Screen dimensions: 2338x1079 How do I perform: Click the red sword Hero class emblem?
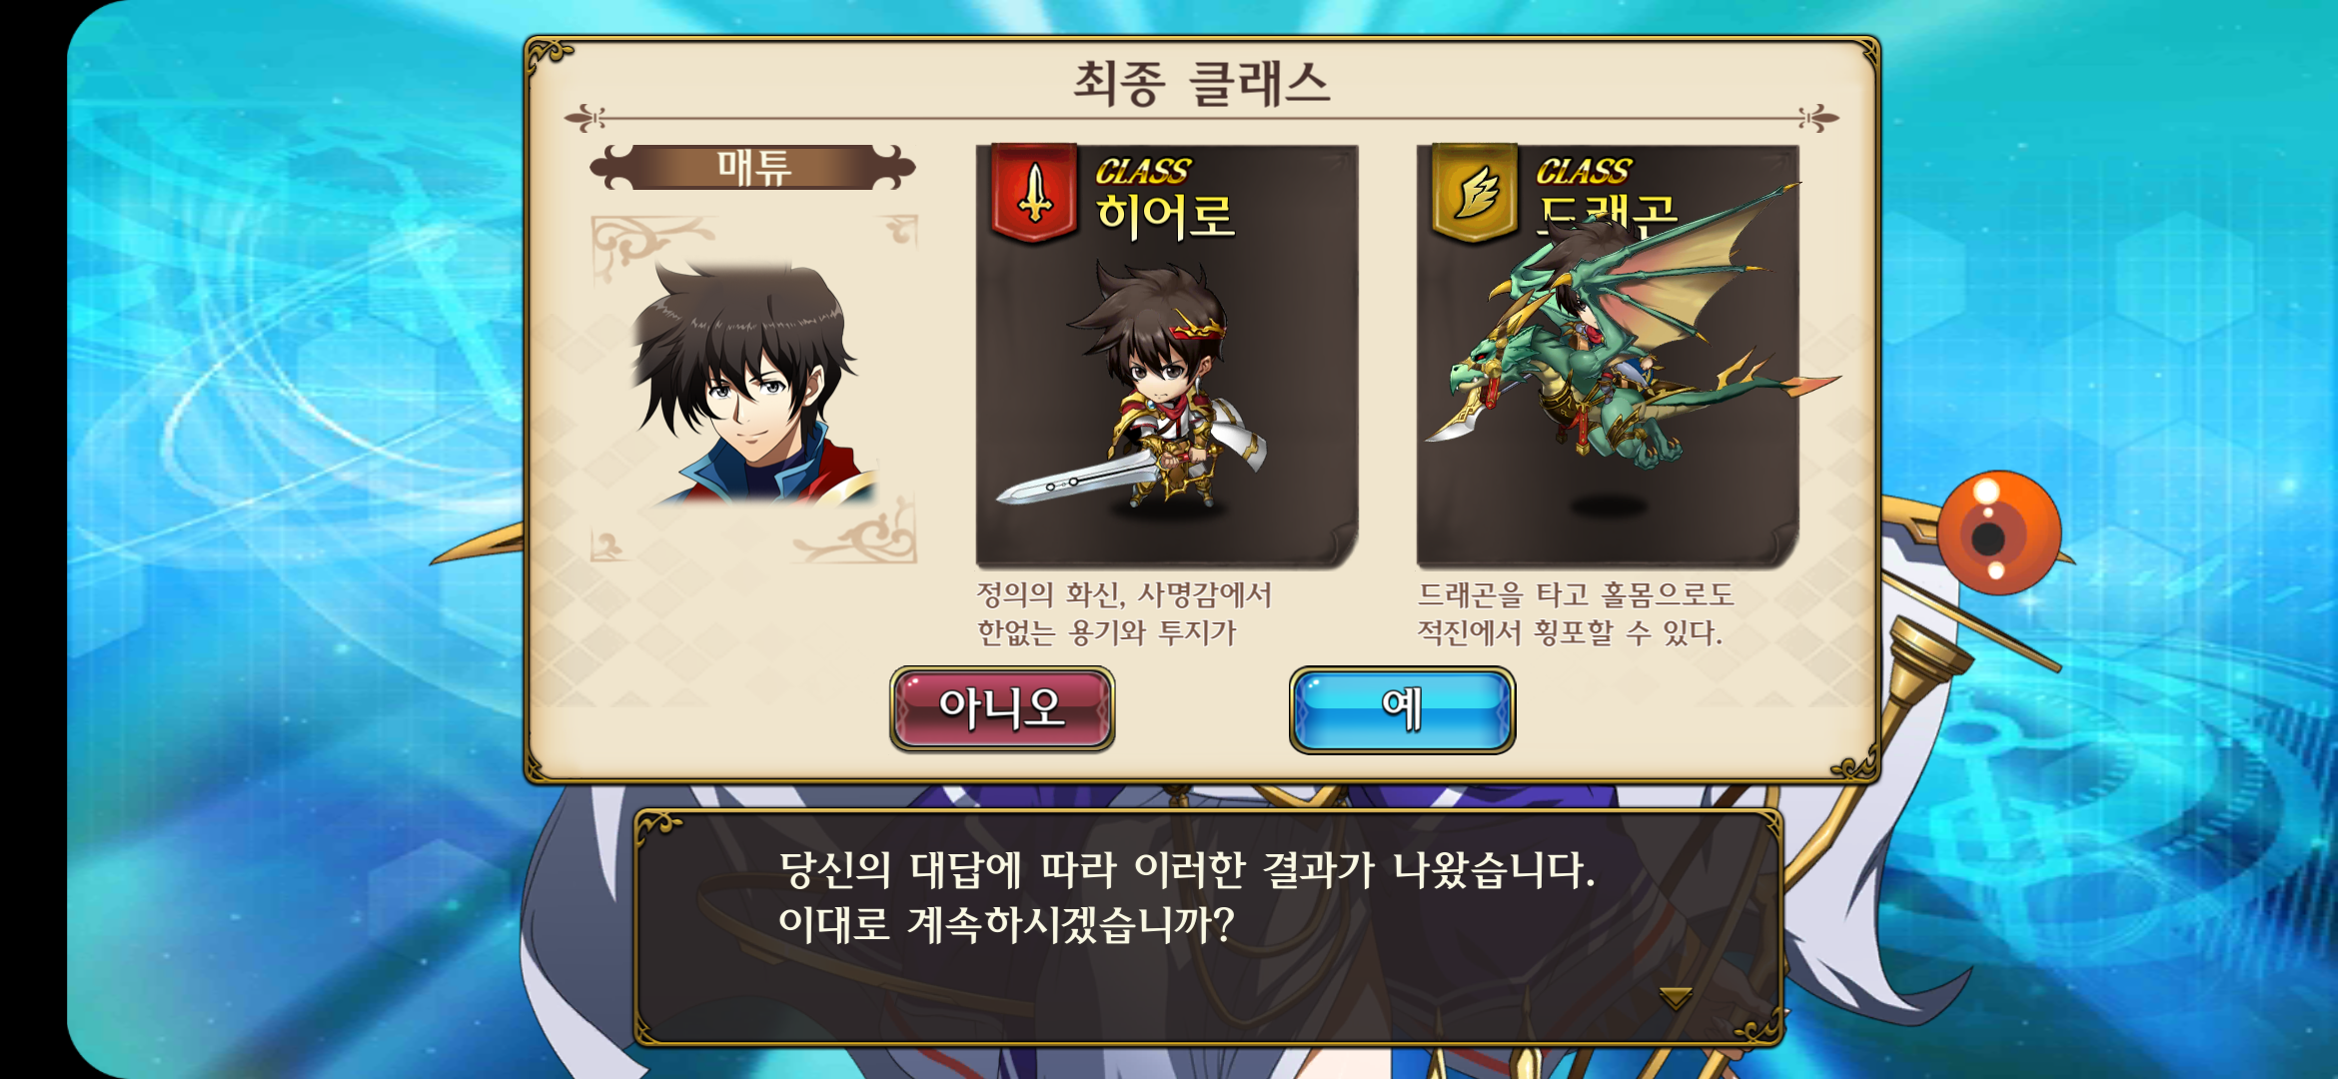click(x=1034, y=194)
